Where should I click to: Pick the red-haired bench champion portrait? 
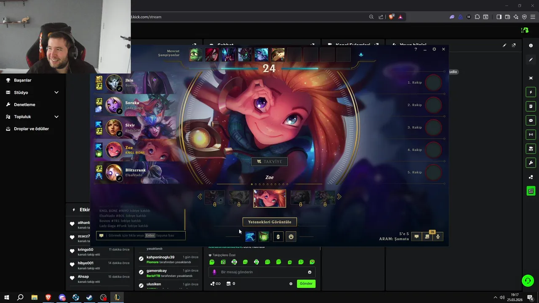click(212, 55)
